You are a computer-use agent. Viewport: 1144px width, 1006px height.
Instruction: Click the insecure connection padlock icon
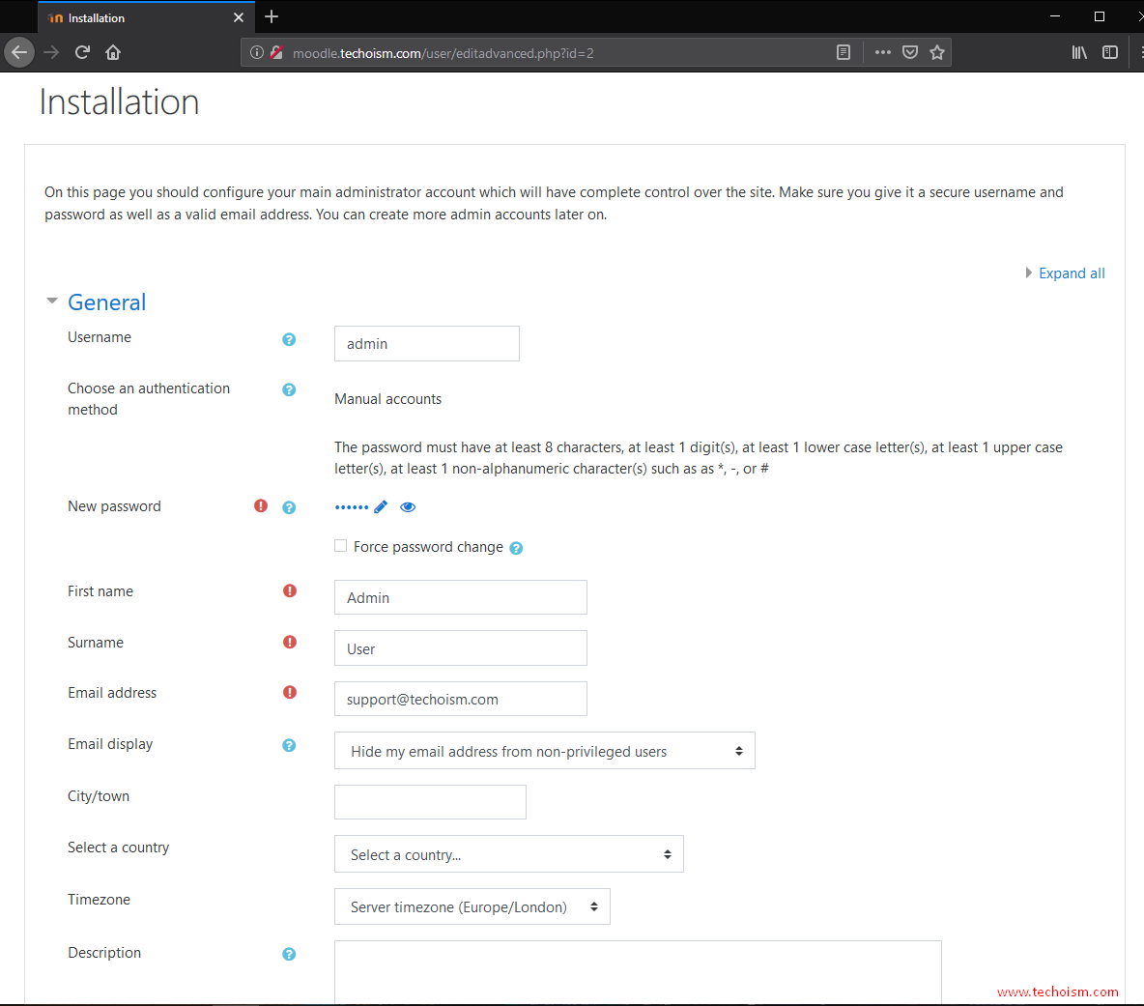coord(276,52)
